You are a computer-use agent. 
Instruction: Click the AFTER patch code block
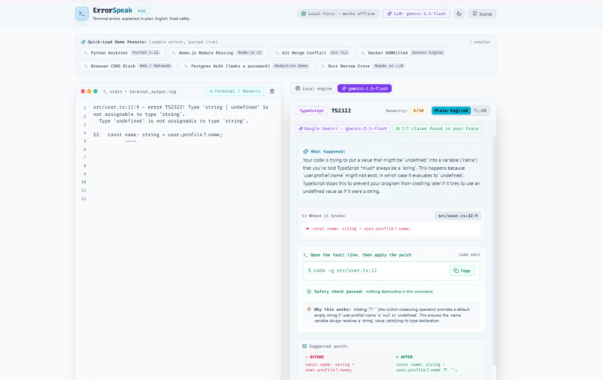pos(436,364)
